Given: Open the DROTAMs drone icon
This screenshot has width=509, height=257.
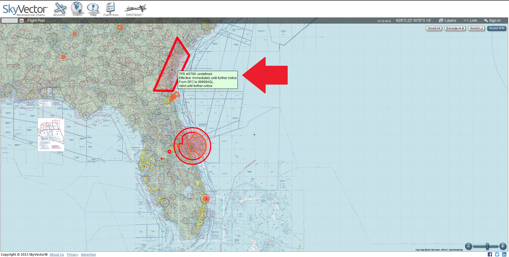Looking at the screenshot, I should pyautogui.click(x=135, y=10).
